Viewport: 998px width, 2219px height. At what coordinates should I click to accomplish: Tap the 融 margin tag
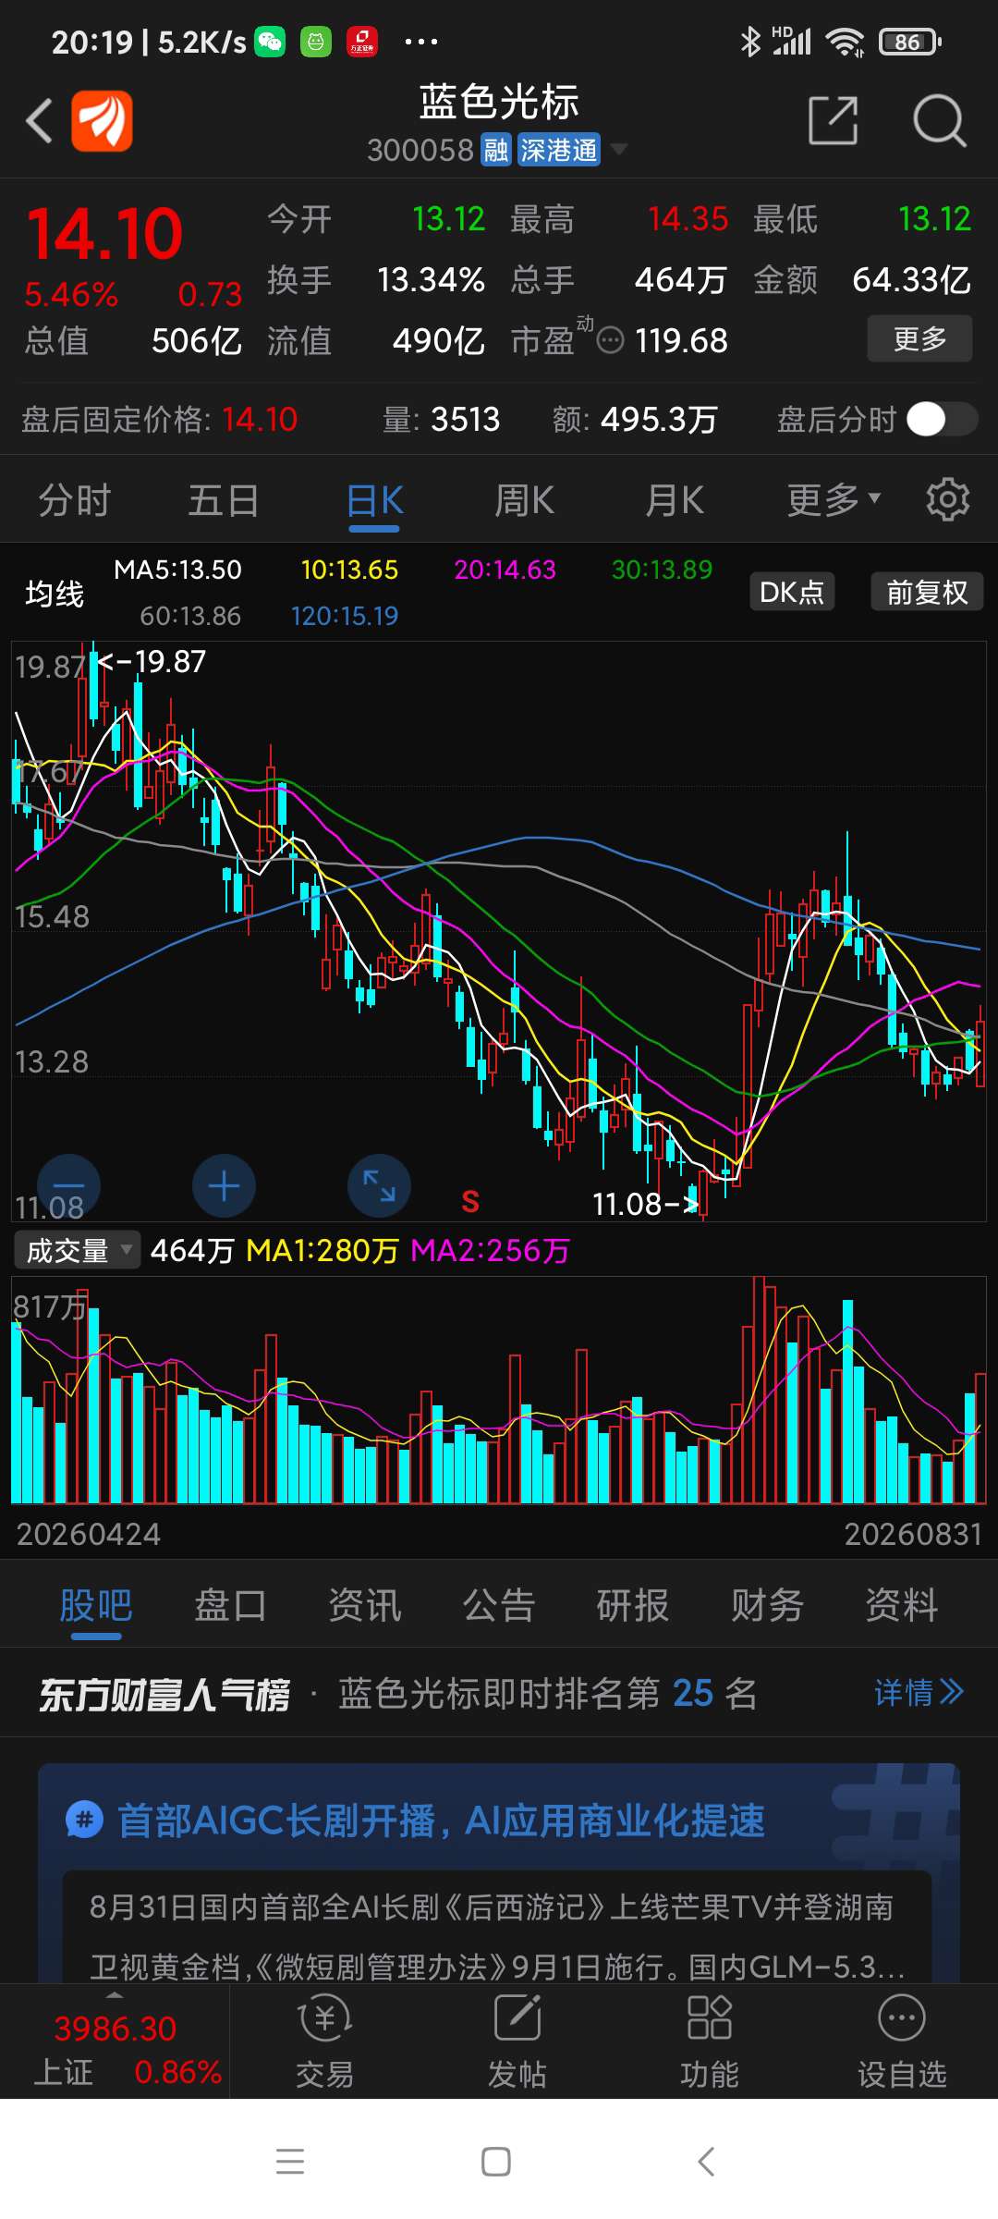496,150
